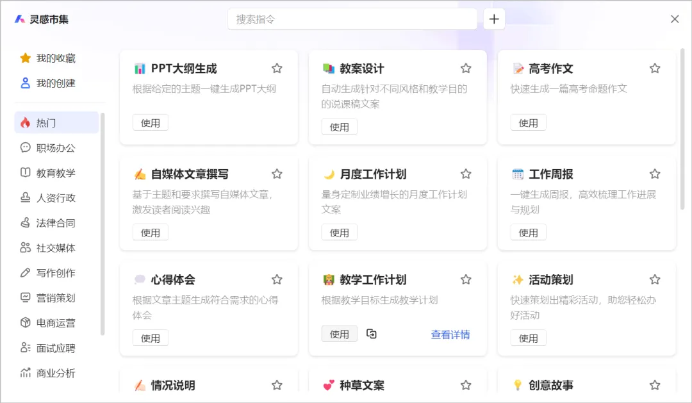Click the plus icon beside the search box

(494, 19)
